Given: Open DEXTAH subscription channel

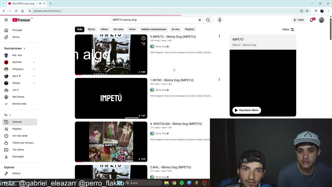Looking at the screenshot, I should point(20,62).
